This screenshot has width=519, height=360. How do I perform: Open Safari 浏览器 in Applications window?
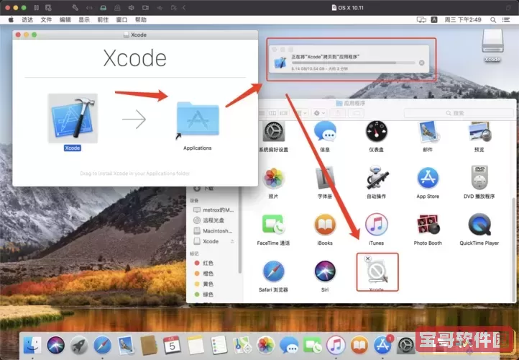coord(273,271)
